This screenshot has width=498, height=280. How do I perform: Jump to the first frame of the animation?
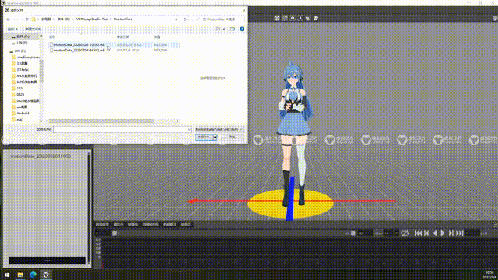click(x=418, y=233)
